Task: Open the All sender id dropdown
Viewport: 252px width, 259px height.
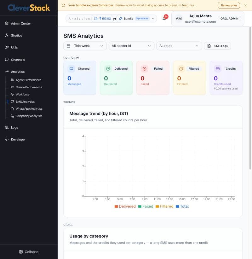Action: (x=131, y=46)
